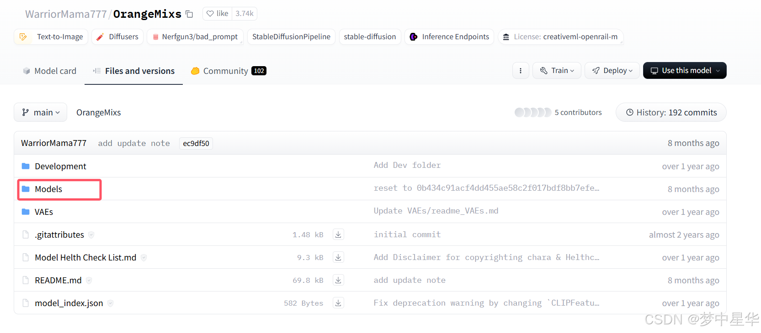Click the OrangeMixs repository title

pos(147,14)
